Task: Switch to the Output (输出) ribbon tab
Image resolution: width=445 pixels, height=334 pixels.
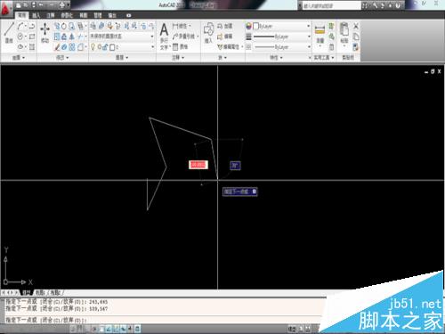Action: click(112, 15)
